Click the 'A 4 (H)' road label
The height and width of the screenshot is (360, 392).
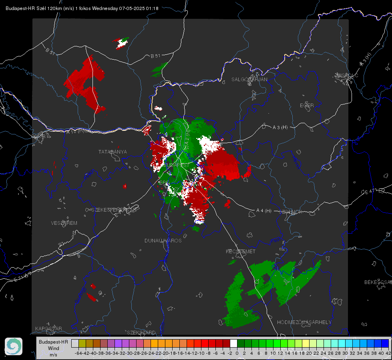coord(264,211)
